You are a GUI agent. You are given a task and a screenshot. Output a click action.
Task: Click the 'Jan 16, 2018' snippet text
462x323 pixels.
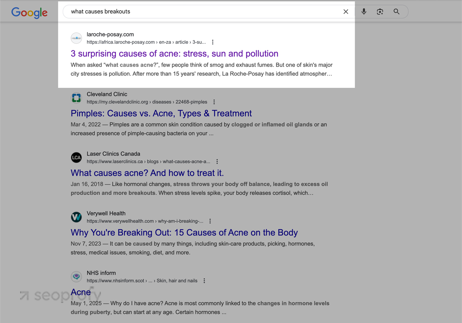87,184
